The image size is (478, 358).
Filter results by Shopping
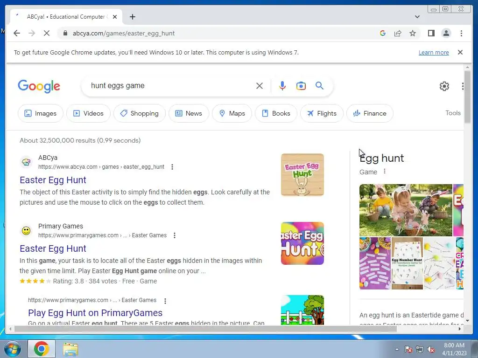(x=139, y=113)
